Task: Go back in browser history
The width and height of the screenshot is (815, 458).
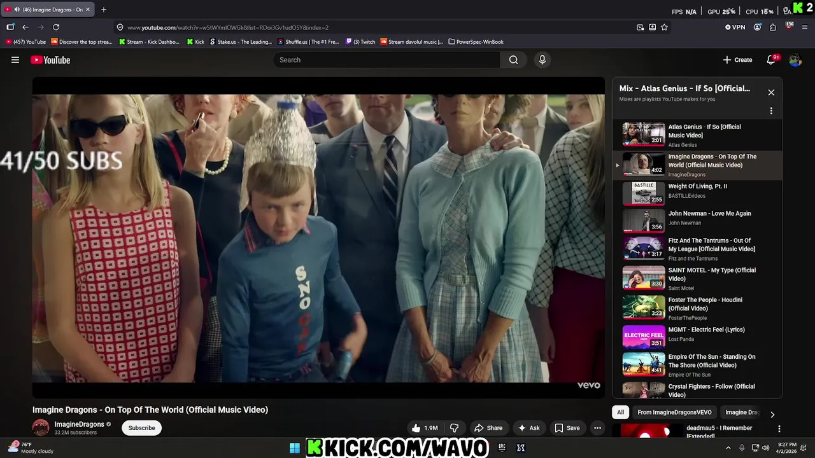Action: [25, 27]
